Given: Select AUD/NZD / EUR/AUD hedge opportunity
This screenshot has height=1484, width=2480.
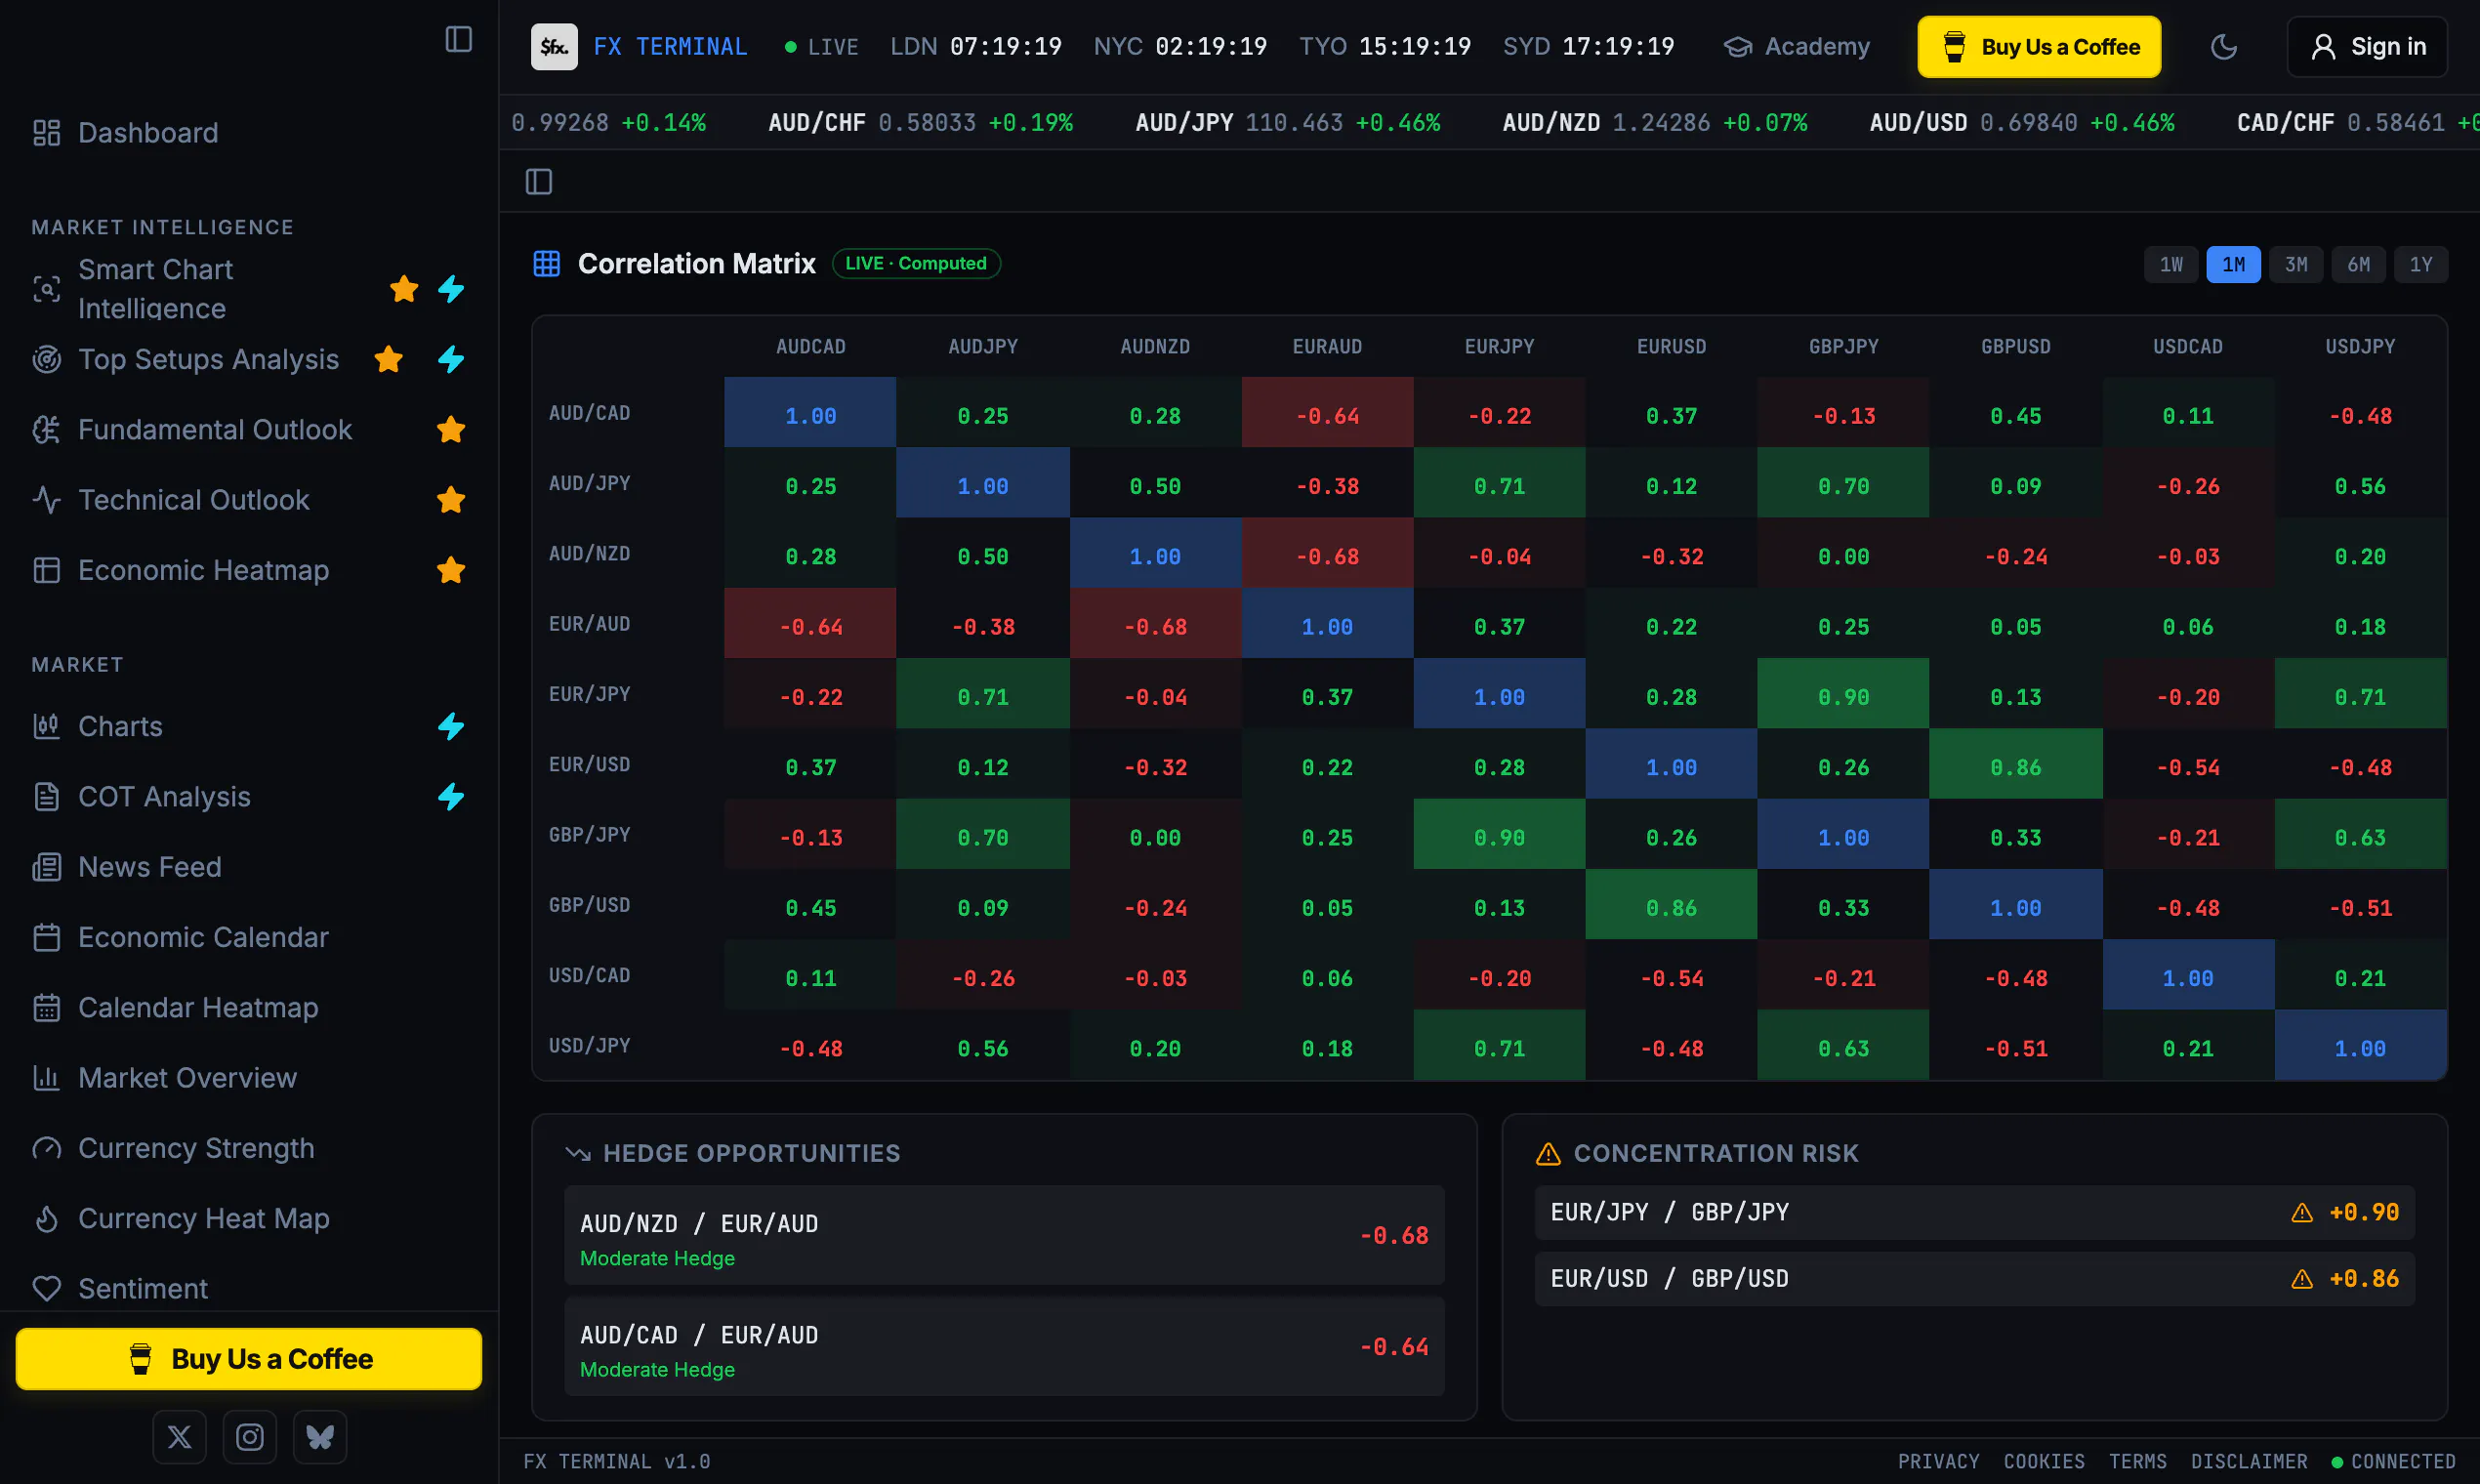Looking at the screenshot, I should tap(1004, 1235).
